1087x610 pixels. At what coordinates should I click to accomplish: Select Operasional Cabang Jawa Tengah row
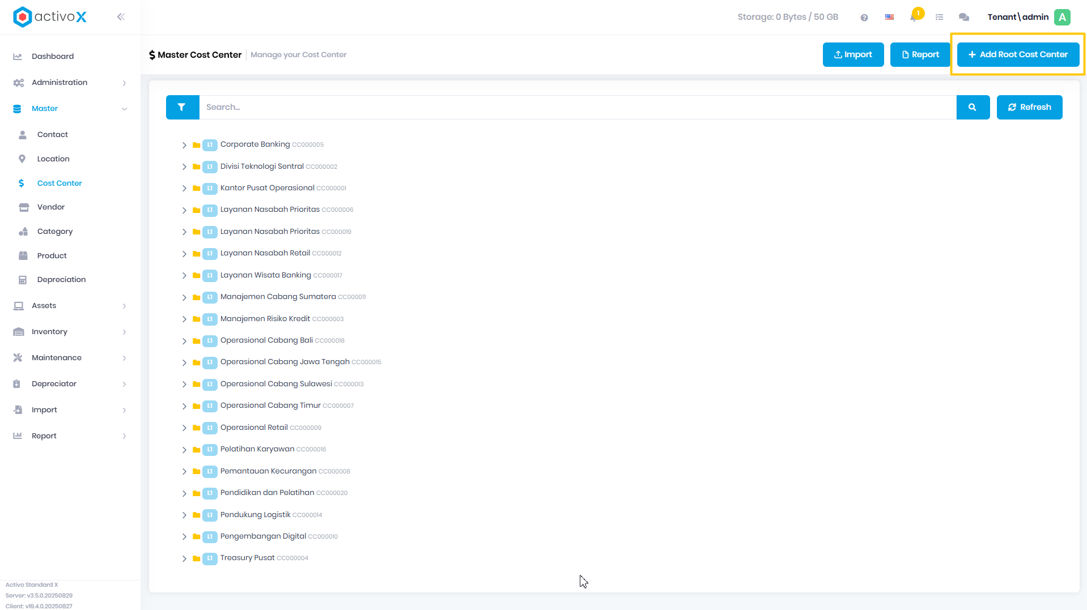300,362
